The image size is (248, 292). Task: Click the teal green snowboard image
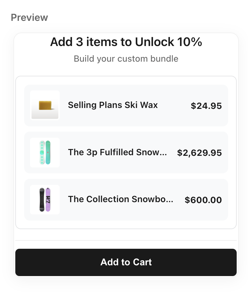click(48, 152)
